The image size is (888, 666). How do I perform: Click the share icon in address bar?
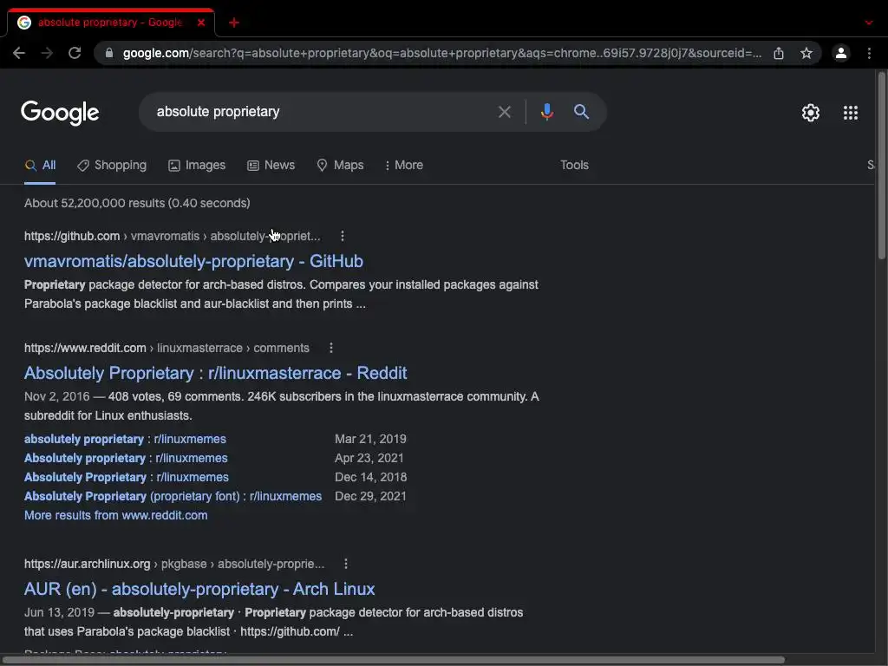click(x=779, y=53)
